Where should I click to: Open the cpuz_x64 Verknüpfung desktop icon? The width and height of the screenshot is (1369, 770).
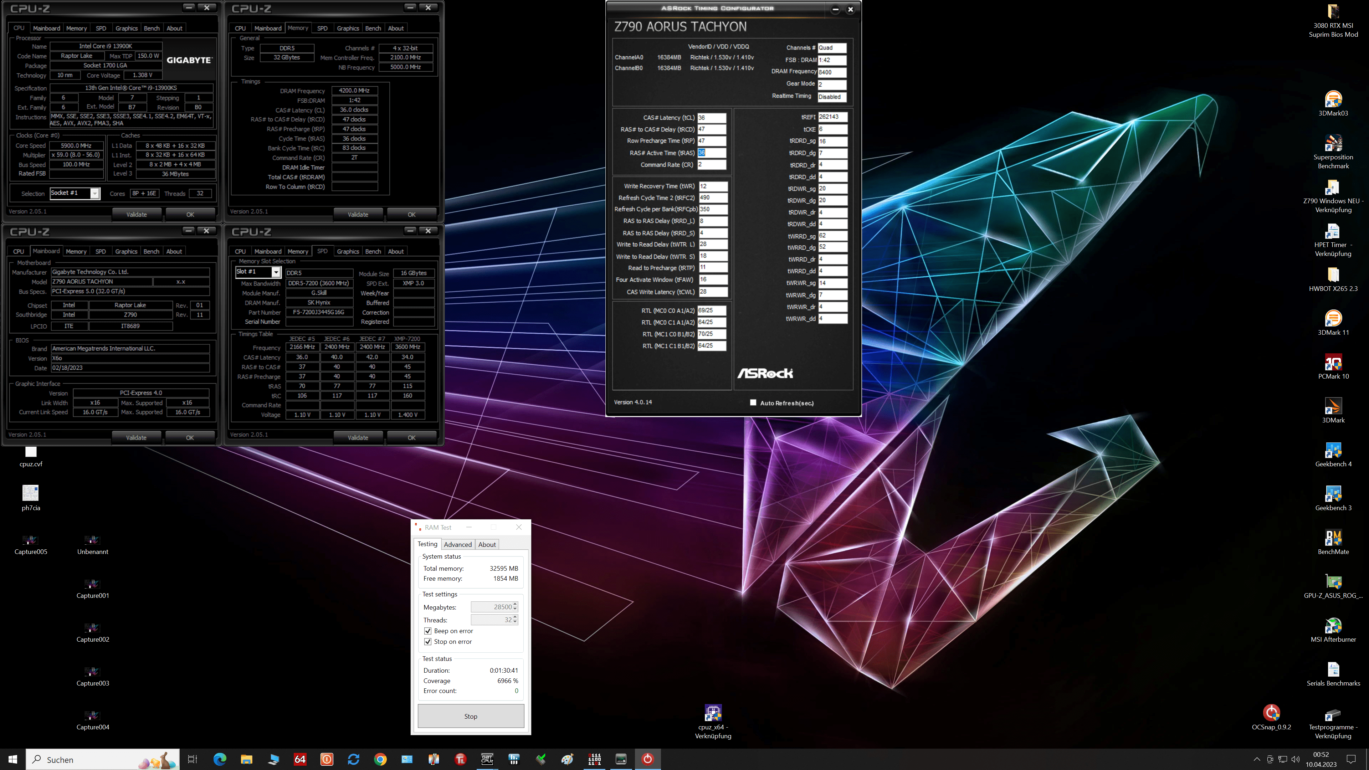pos(713,722)
